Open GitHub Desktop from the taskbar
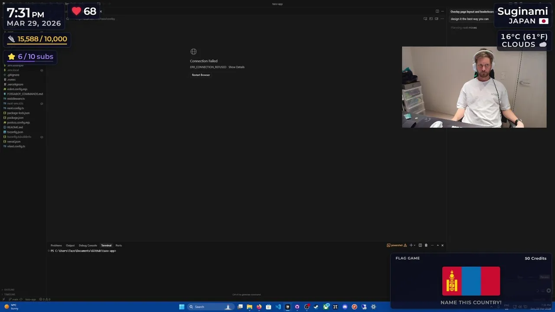This screenshot has height=312, width=555. (x=297, y=307)
